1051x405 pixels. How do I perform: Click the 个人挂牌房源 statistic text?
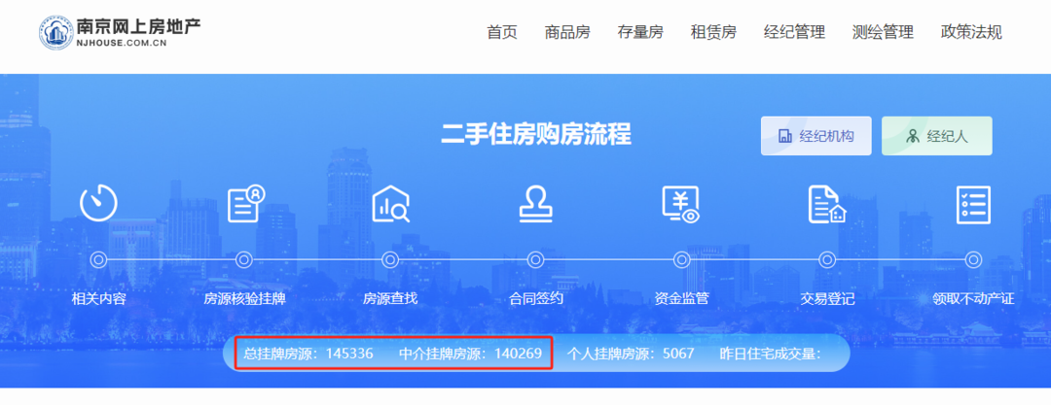(x=630, y=354)
